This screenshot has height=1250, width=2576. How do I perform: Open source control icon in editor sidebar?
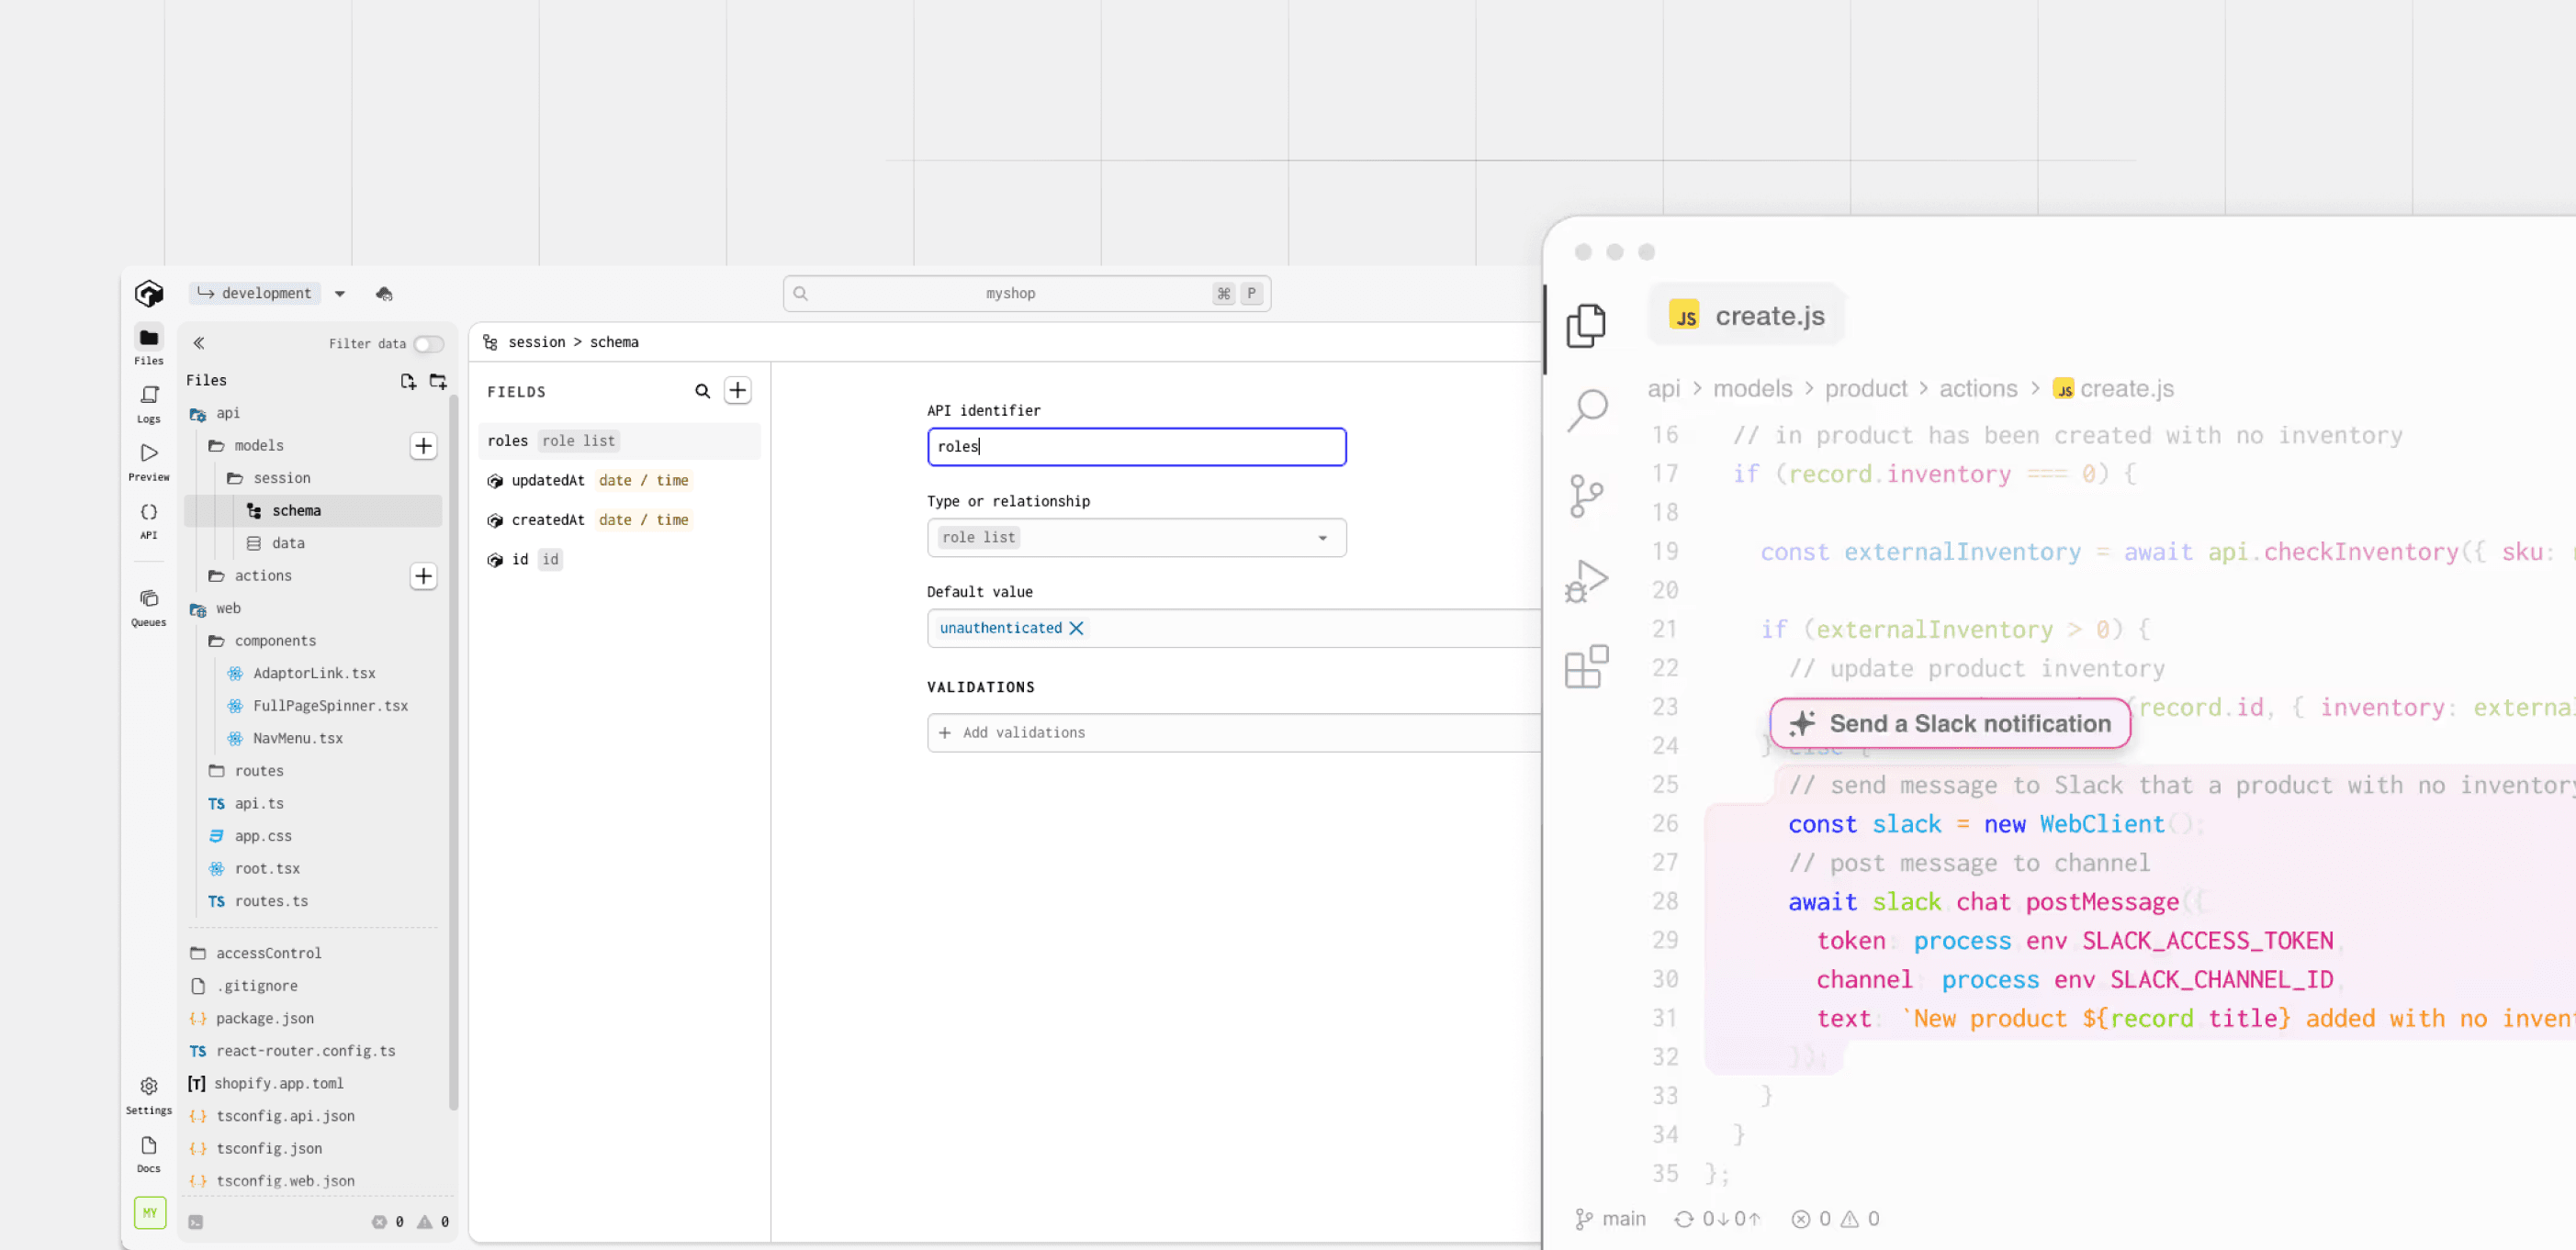coord(1586,496)
